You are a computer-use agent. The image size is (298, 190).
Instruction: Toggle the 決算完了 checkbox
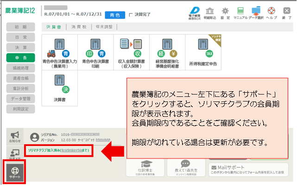pos(131,15)
